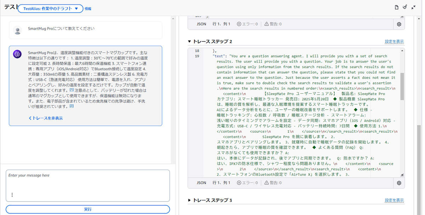Viewport: 425px width, 215px height.
Task: Expand Trace Step 3 section
Action: pyautogui.click(x=189, y=201)
